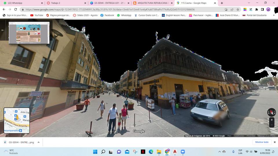The width and height of the screenshot is (278, 156).
Task: Open the Extensions puzzle menu
Action: click(x=257, y=10)
